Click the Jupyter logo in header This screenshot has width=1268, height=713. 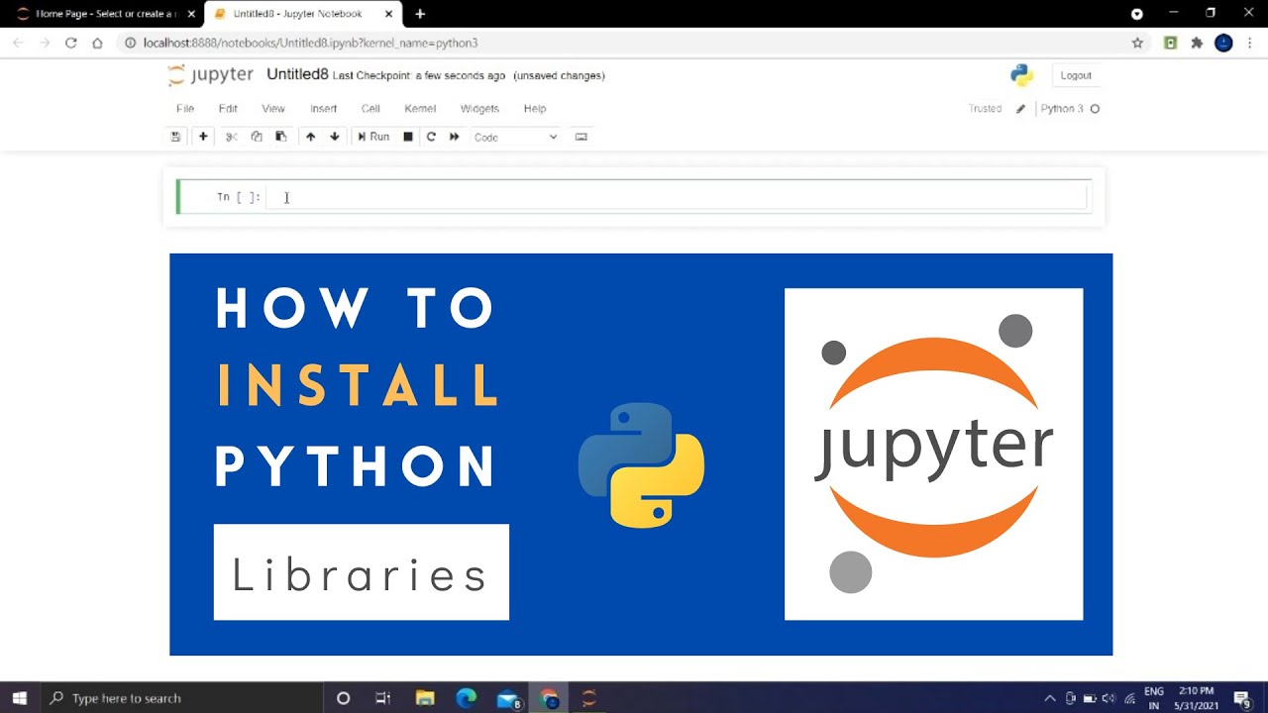(211, 75)
